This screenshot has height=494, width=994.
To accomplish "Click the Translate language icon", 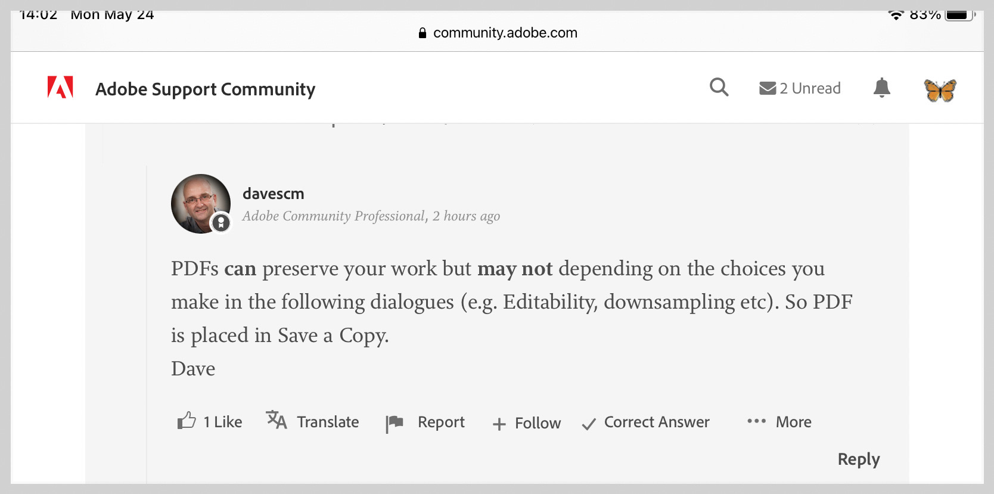I will tap(277, 420).
